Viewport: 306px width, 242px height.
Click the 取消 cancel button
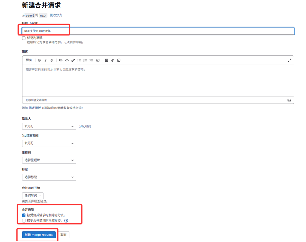click(63, 235)
